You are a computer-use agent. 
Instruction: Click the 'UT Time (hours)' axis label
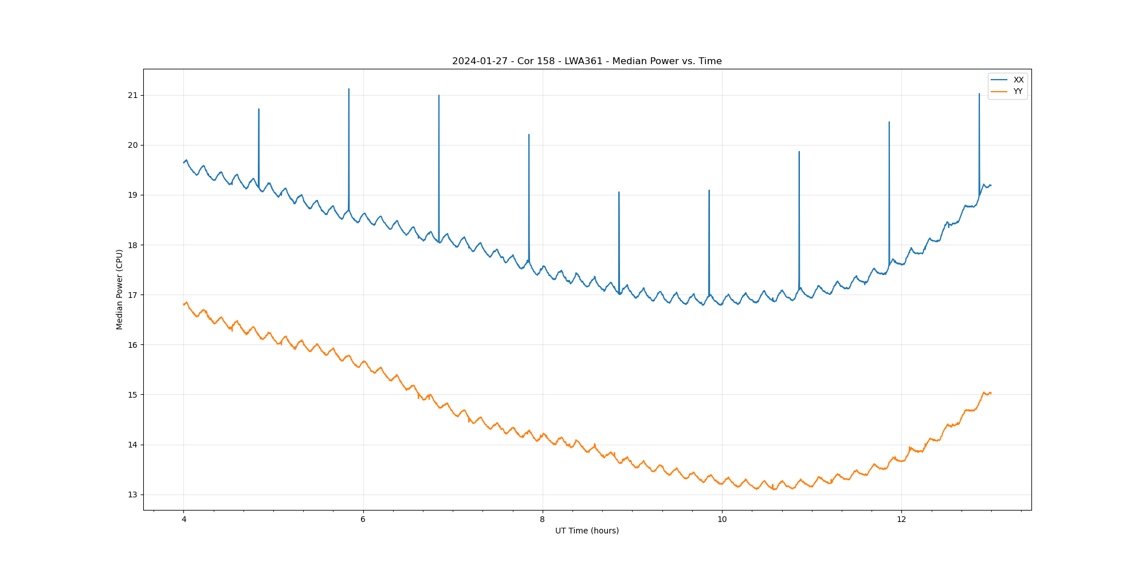(587, 531)
